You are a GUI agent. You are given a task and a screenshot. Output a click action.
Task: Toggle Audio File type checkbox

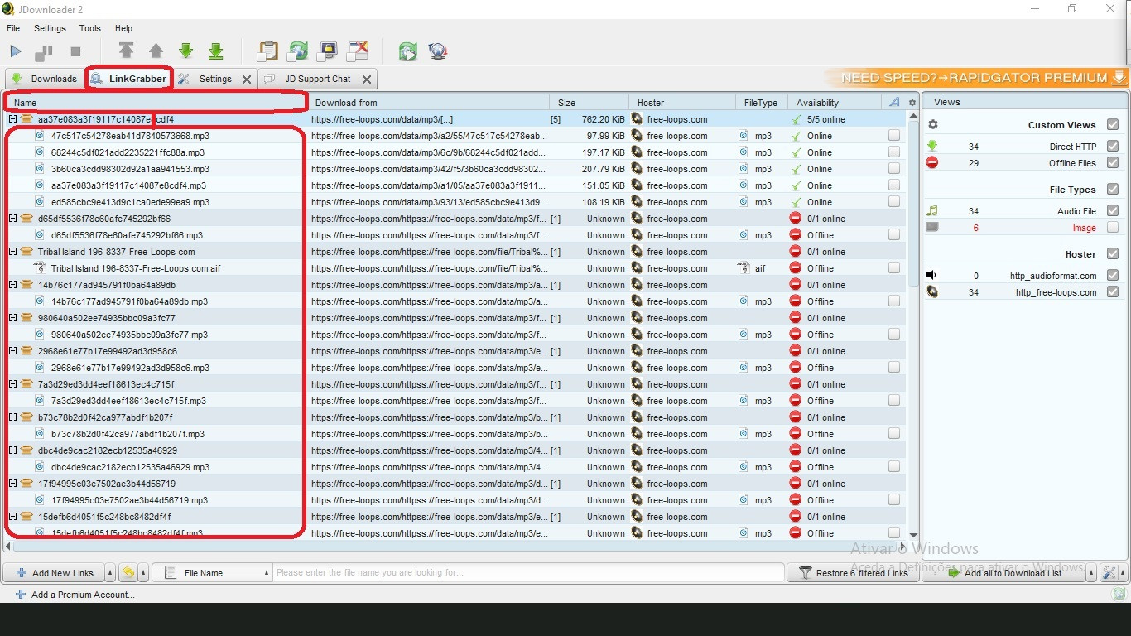coord(1113,211)
